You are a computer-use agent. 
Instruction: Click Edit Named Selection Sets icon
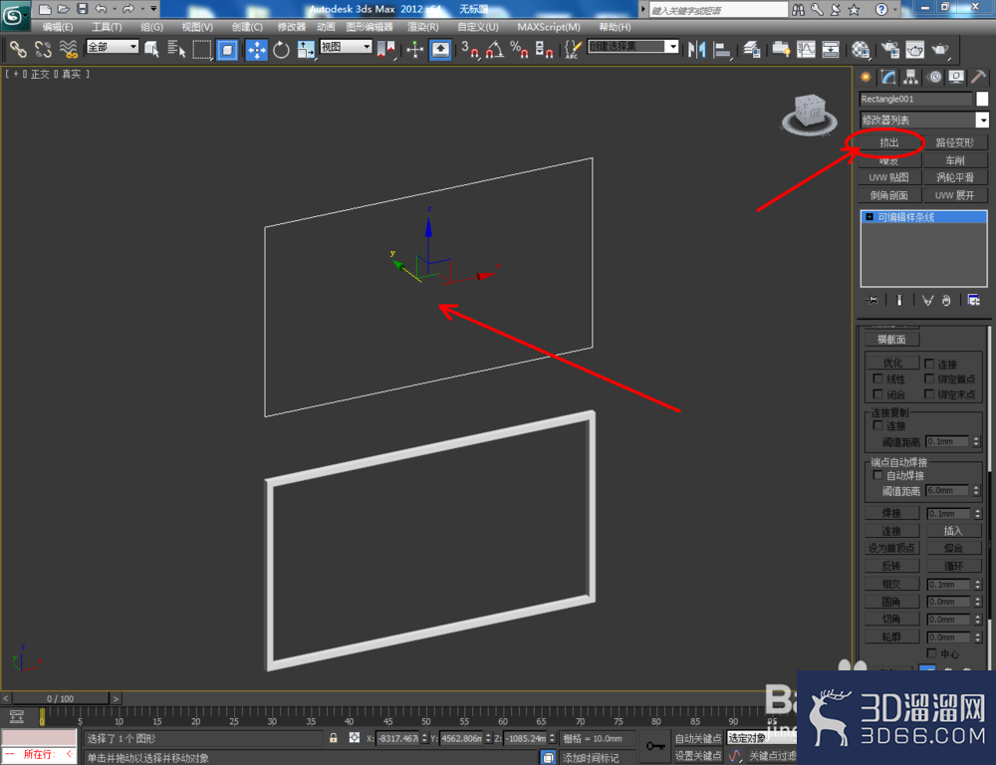pyautogui.click(x=573, y=49)
